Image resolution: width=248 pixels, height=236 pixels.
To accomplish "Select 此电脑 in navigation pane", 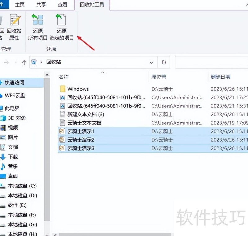I will 12,108.
